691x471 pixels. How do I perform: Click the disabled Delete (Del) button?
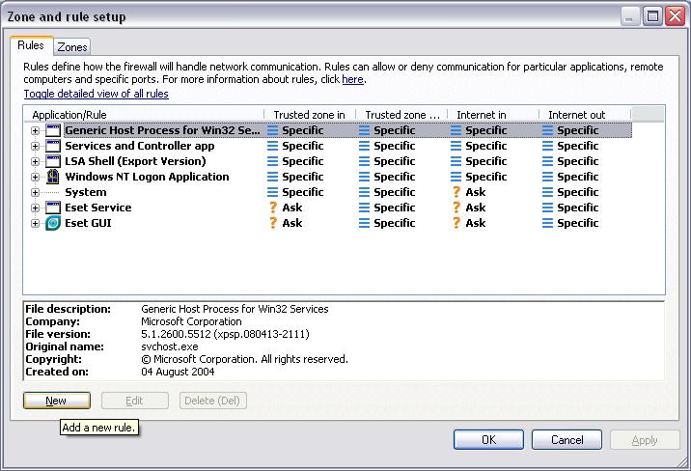(213, 401)
